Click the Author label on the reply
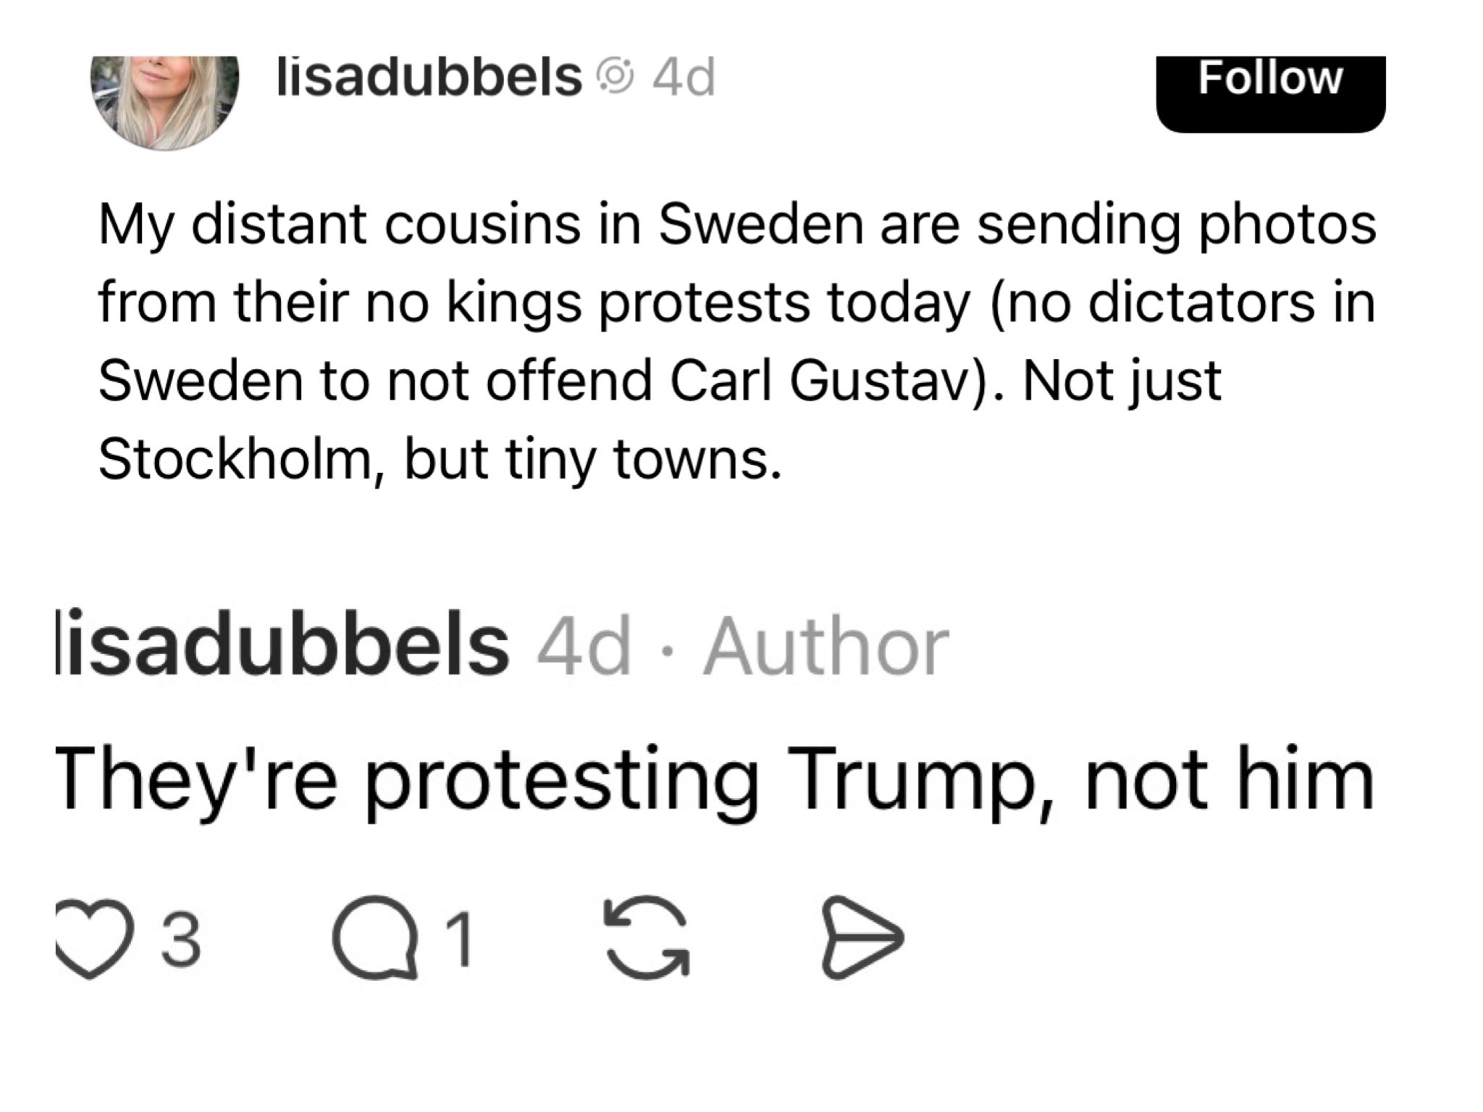 pos(825,646)
